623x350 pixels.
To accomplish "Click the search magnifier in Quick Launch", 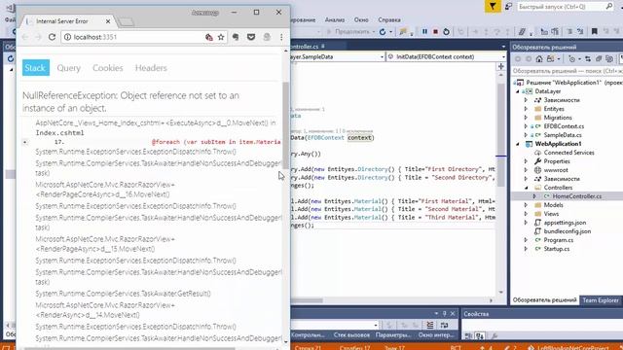I will pos(608,7).
